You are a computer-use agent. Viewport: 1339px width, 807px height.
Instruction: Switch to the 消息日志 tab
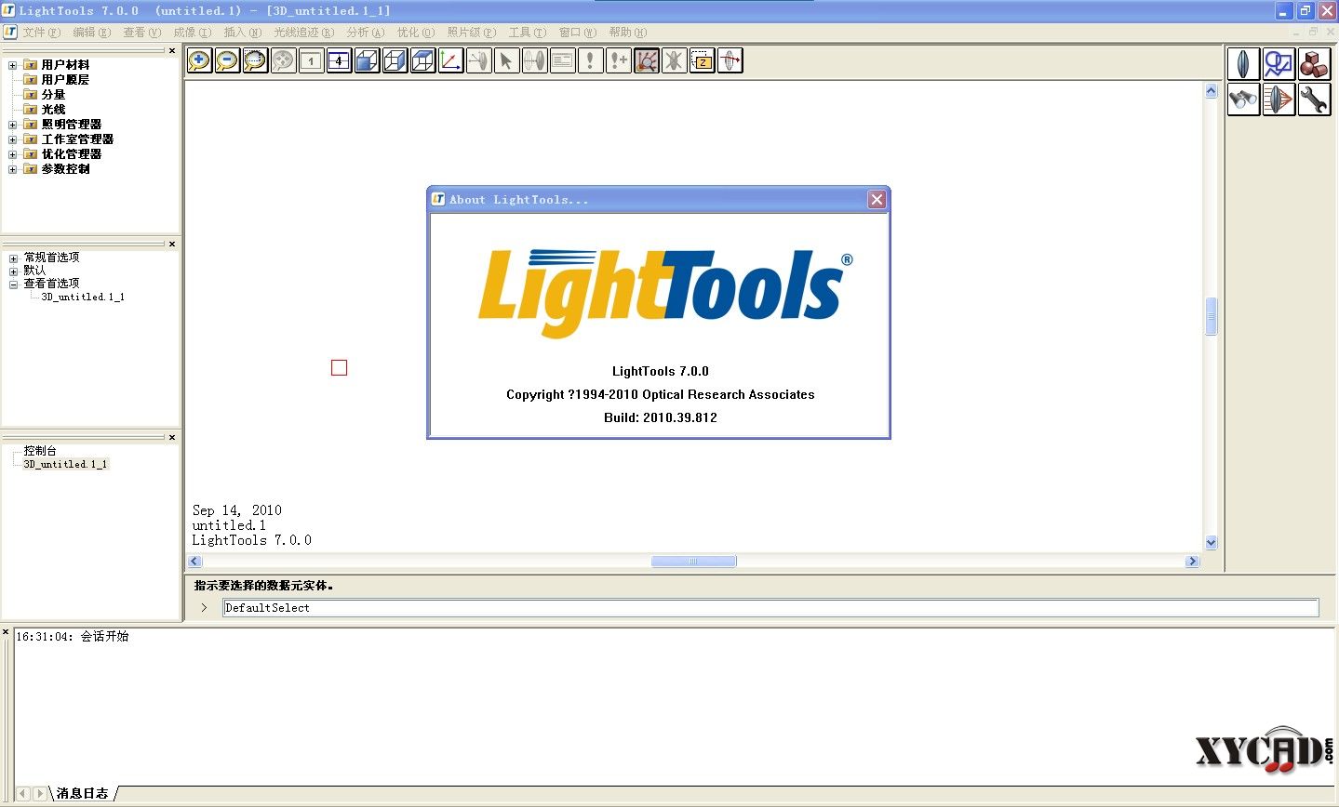click(x=82, y=793)
